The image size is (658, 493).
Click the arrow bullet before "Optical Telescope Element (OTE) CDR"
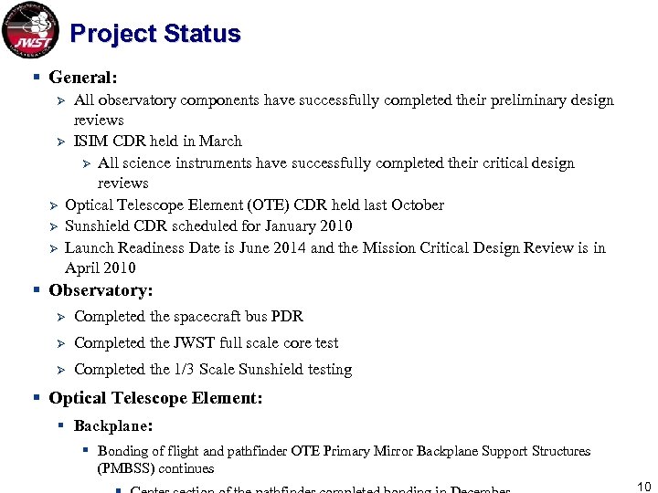[53, 205]
